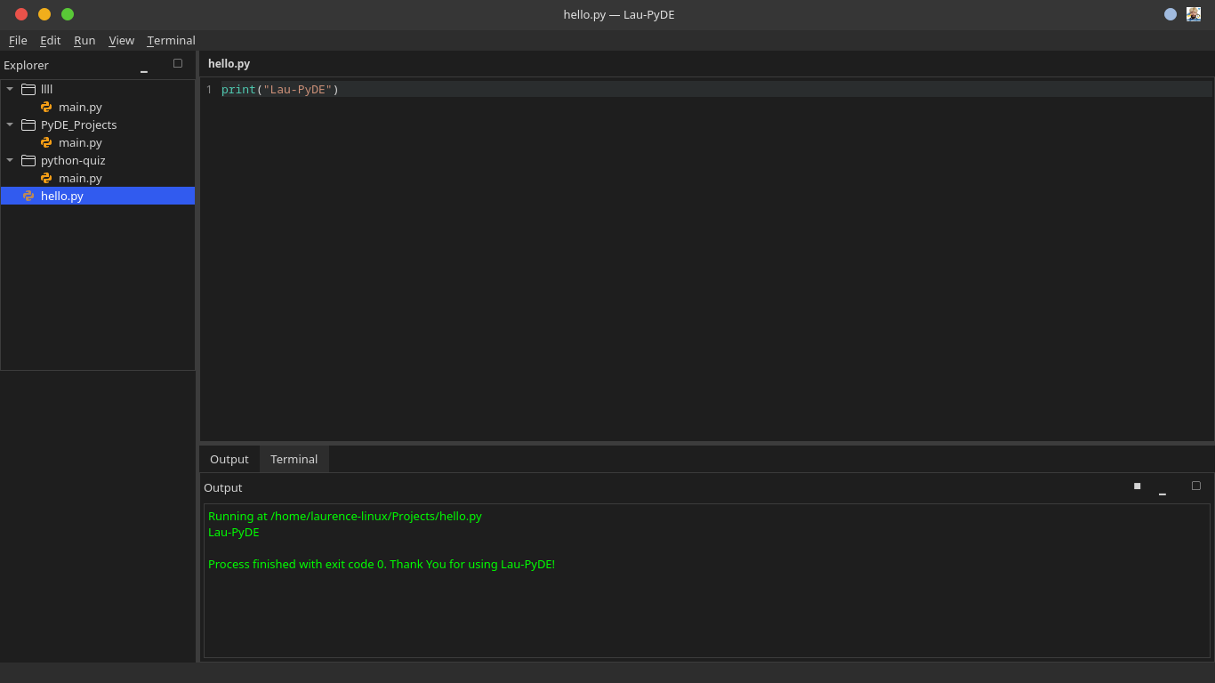Select the python-quiz folder
Screen dimensions: 1215x683
click(x=73, y=160)
